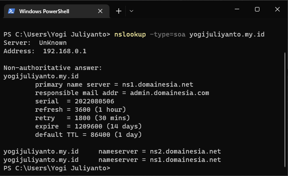The width and height of the screenshot is (288, 176).
Task: Open a new tab with the plus button
Action: tap(118, 11)
